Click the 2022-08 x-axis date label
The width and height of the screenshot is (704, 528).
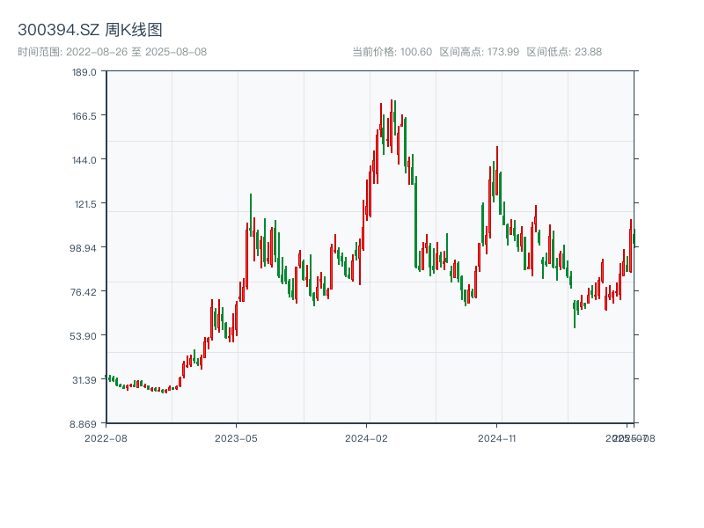(x=106, y=437)
